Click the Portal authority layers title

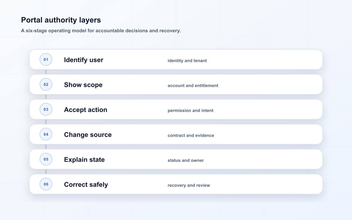point(61,20)
